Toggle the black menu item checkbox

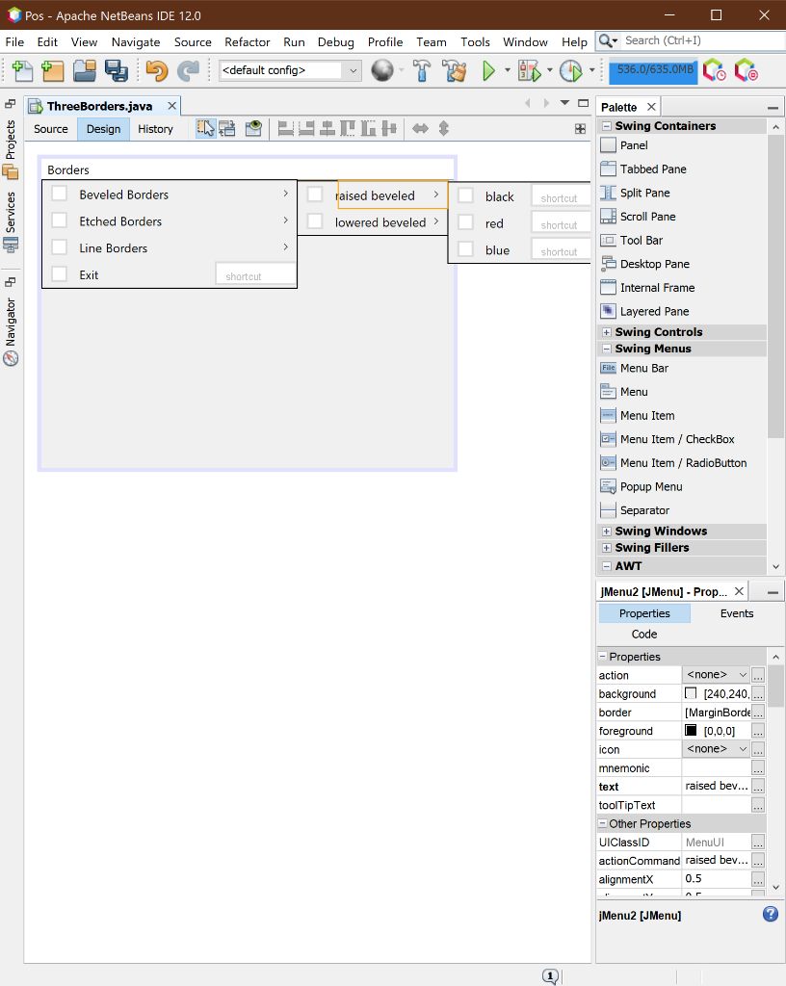coord(466,195)
